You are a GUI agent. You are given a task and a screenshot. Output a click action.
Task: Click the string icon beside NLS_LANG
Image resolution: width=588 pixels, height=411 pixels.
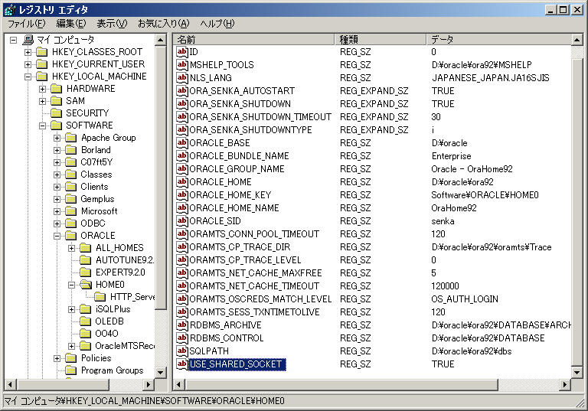click(x=182, y=77)
